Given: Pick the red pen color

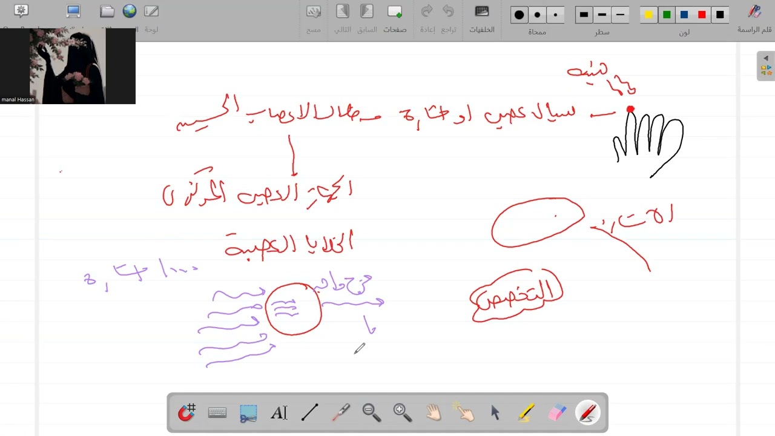Looking at the screenshot, I should pyautogui.click(x=702, y=15).
